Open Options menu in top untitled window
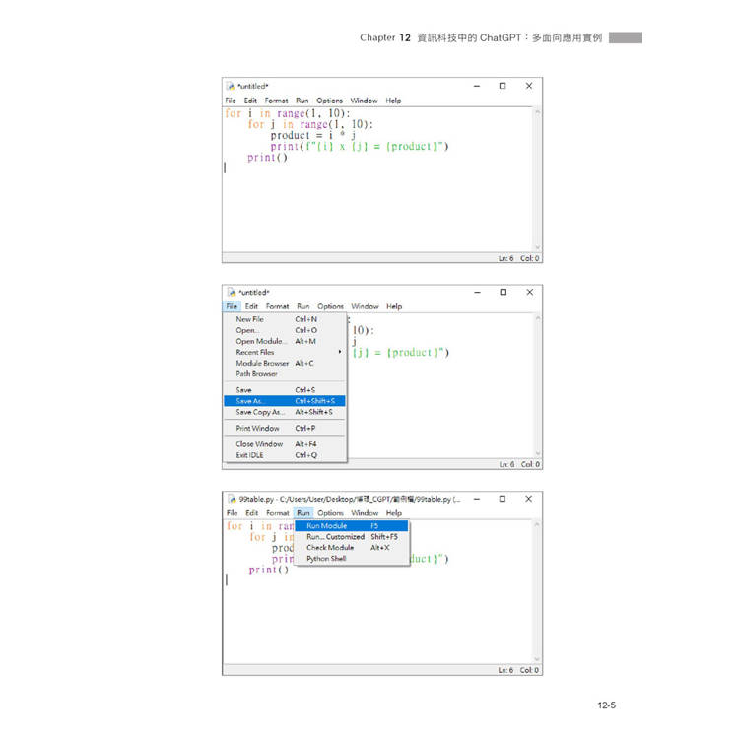 point(329,101)
